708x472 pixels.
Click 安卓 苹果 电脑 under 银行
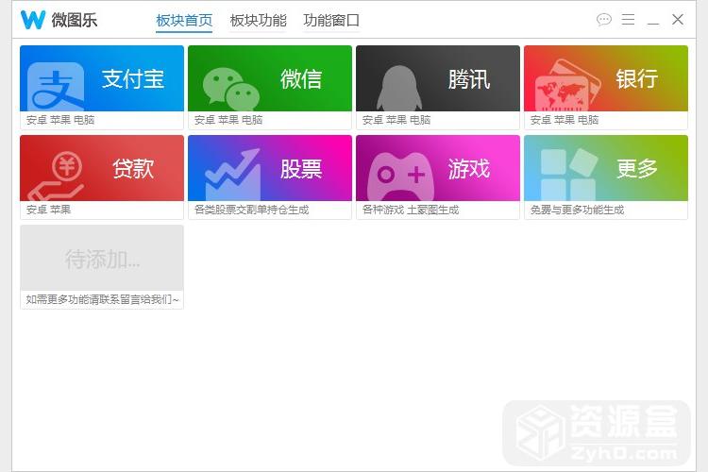(565, 120)
